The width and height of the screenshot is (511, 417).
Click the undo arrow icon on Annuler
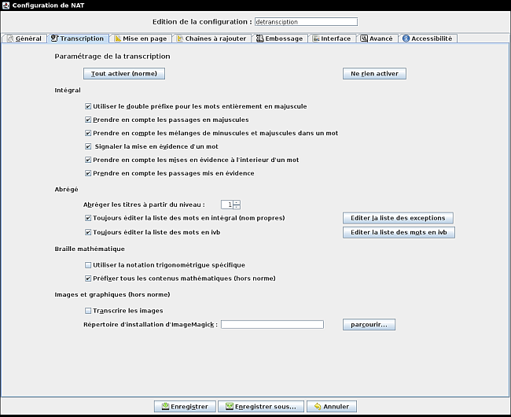pos(317,407)
